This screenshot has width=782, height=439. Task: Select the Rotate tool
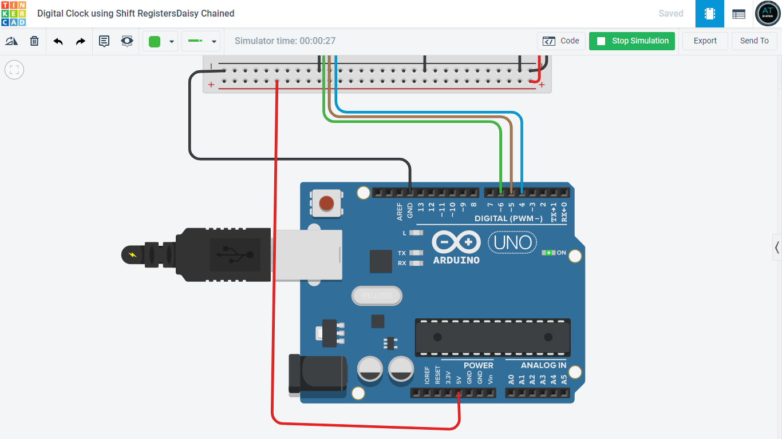[x=11, y=41]
